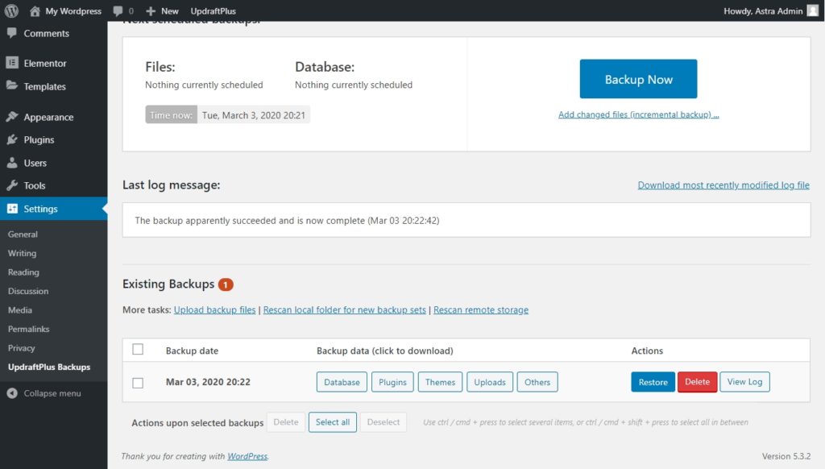Download the Themes backup data

[441, 382]
